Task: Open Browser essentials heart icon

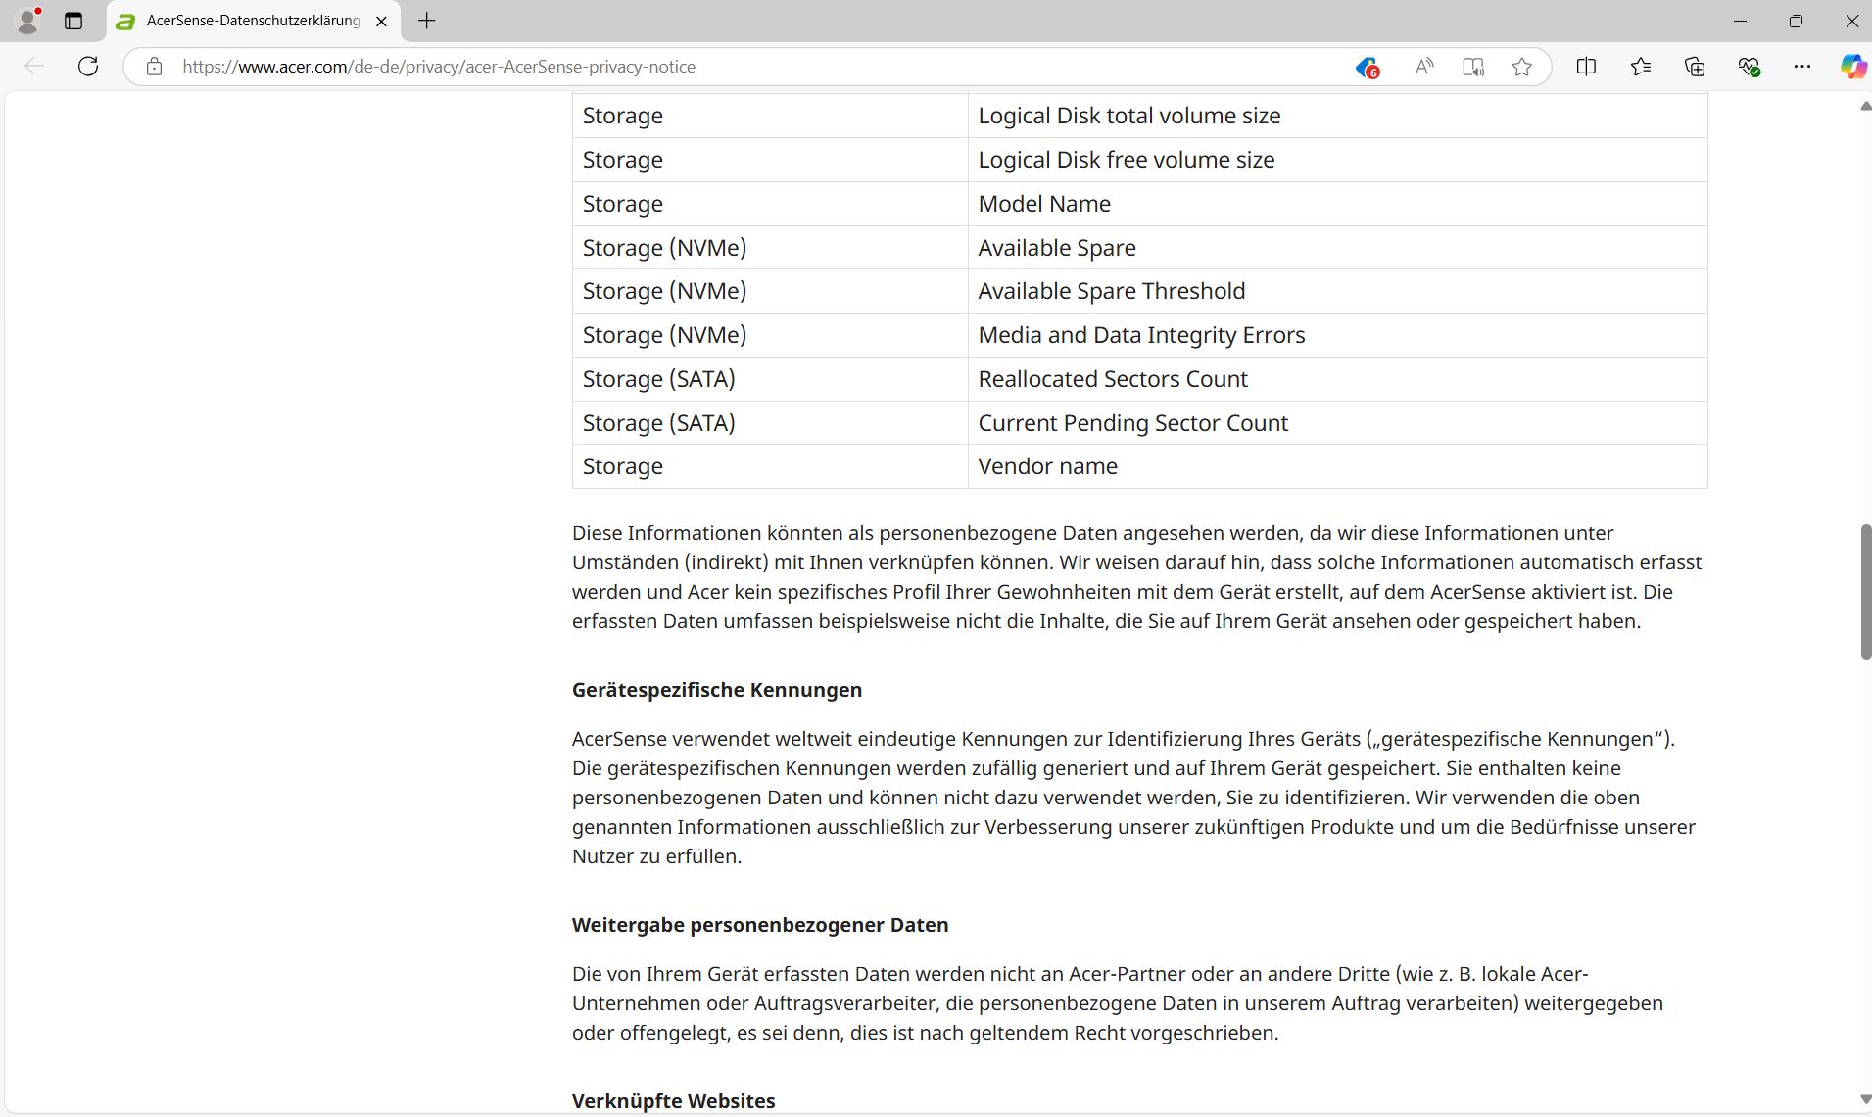Action: 1749,67
